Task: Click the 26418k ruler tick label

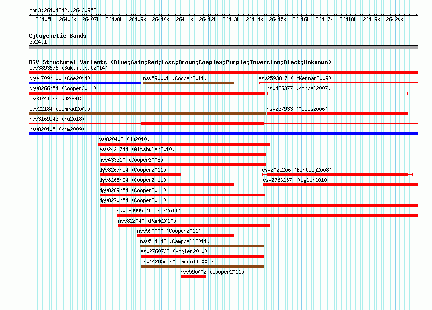Action: [348, 19]
